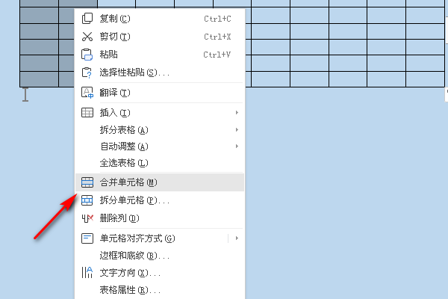This screenshot has height=299, width=448.
Task: Expand the Split Table (拆分表格) submenu arrow
Action: tap(237, 130)
